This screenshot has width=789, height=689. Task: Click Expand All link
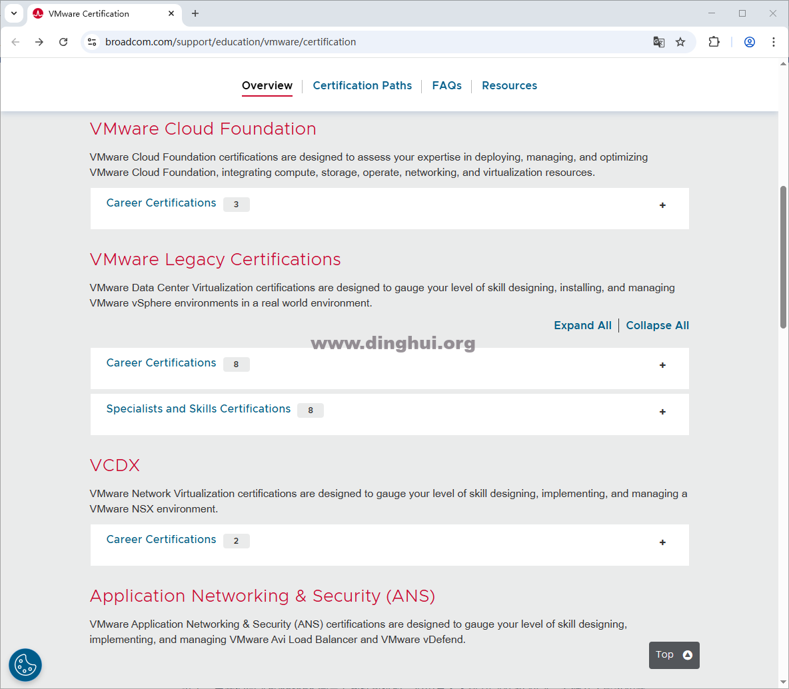point(582,326)
